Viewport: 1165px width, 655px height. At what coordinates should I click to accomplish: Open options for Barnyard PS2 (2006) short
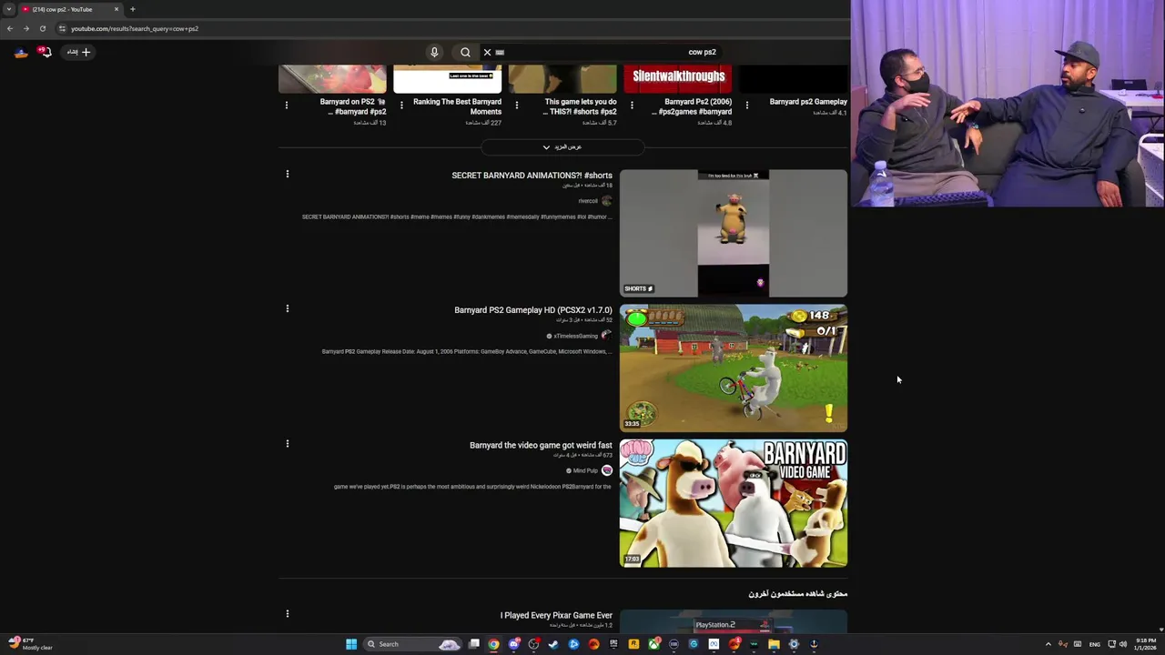coord(632,105)
